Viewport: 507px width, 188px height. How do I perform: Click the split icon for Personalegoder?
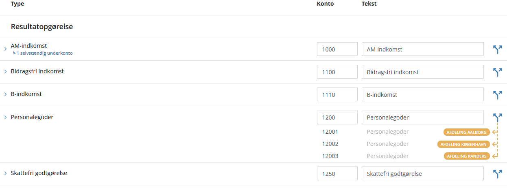tap(497, 117)
